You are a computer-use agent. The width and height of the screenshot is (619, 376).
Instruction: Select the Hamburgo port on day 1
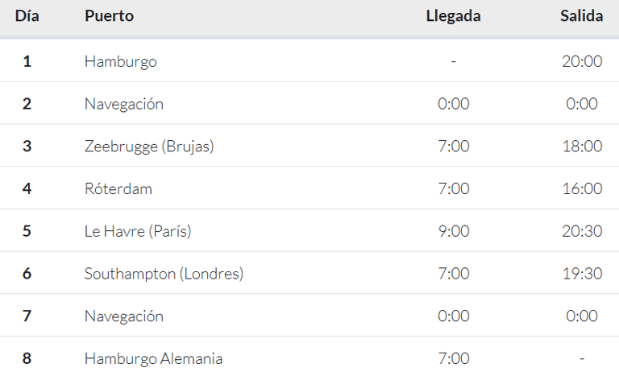point(120,61)
